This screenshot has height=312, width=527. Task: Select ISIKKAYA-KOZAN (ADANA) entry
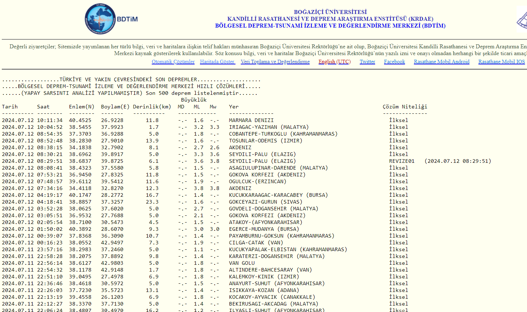point(264,290)
